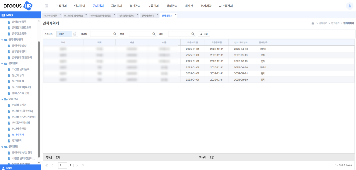Viewport: 356px width, 170px height.
Task: Click the hamburger menu toggle icon
Action: (46, 6)
